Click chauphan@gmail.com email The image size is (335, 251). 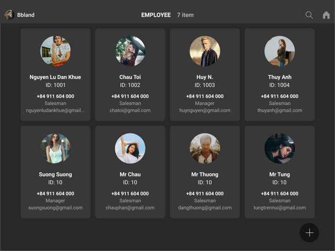click(130, 207)
